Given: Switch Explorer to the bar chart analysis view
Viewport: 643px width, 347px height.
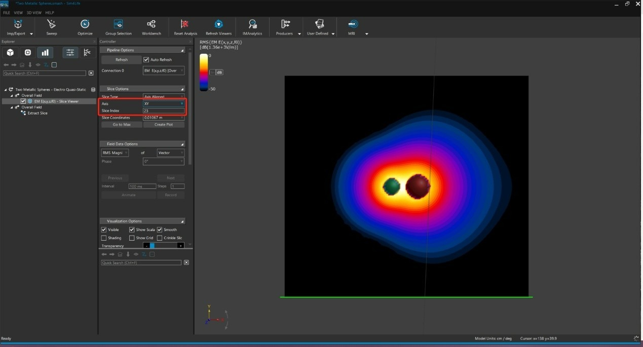Looking at the screenshot, I should (x=45, y=52).
